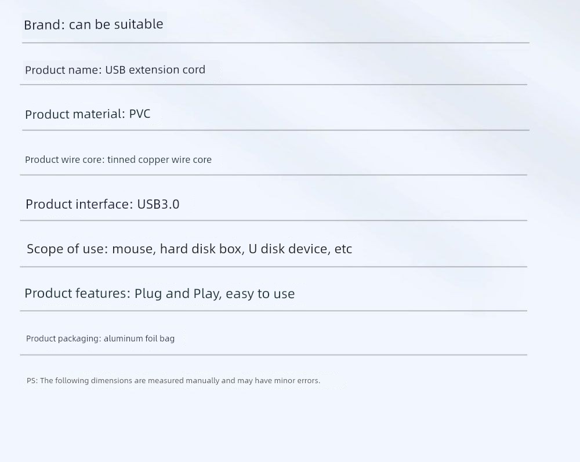Click the 'Brand: can be suitable' text
The image size is (580, 462).
93,24
